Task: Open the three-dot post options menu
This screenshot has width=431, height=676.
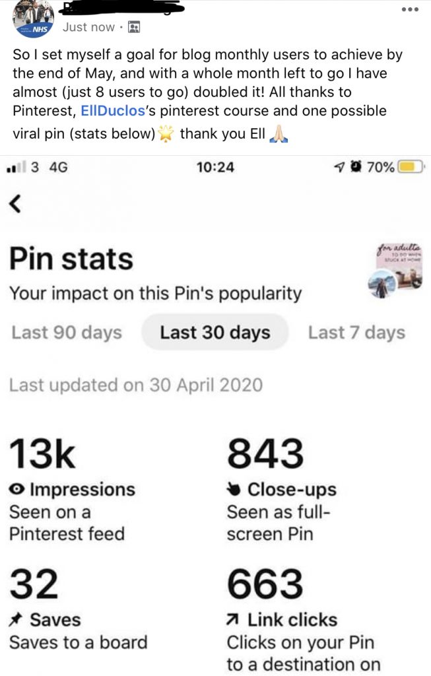Action: tap(410, 9)
